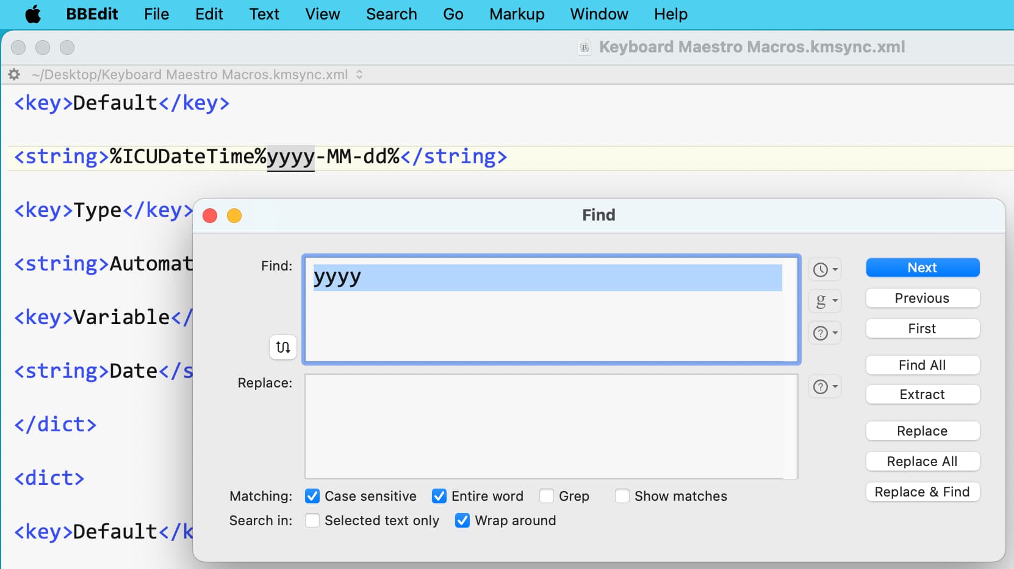Disable the Case sensitive checkbox
Image resolution: width=1014 pixels, height=569 pixels.
pos(312,496)
